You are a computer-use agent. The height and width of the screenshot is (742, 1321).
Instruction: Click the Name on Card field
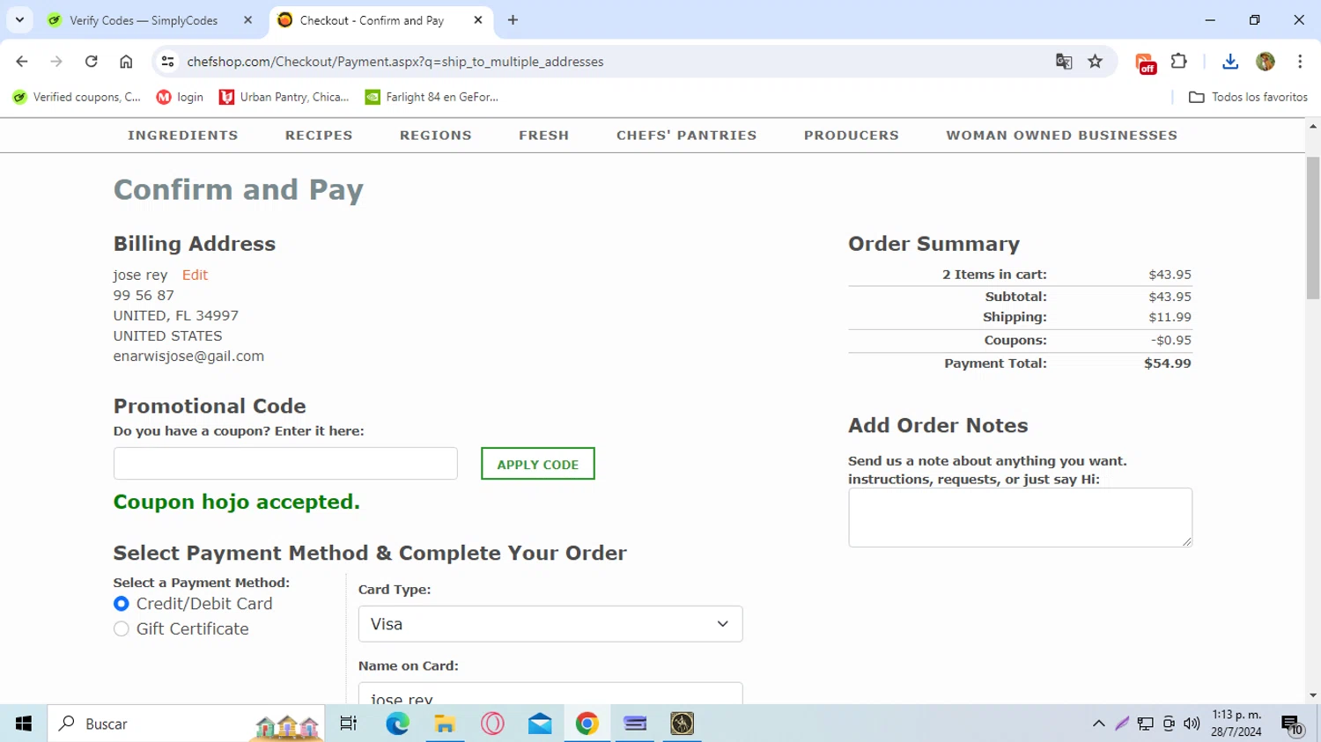pyautogui.click(x=550, y=694)
